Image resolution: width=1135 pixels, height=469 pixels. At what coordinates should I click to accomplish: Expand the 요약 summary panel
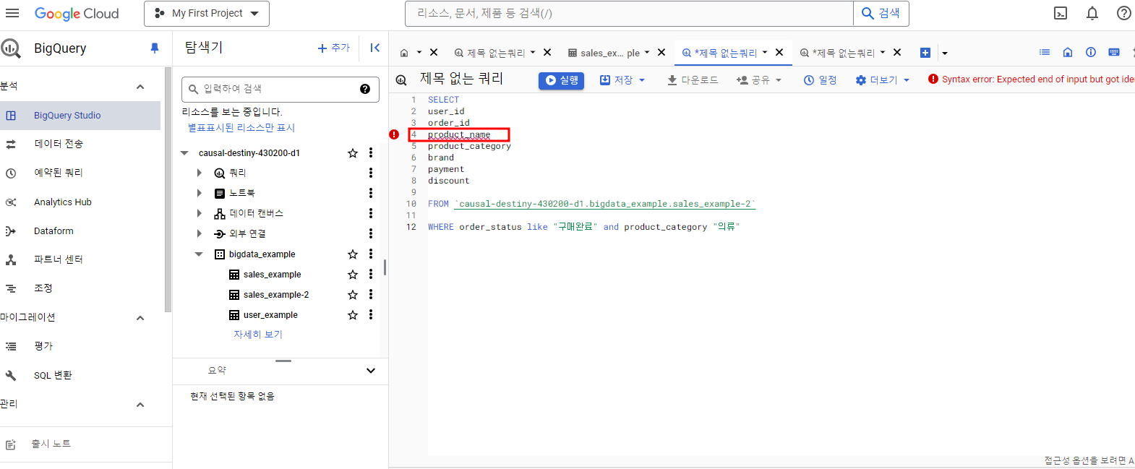coord(371,371)
